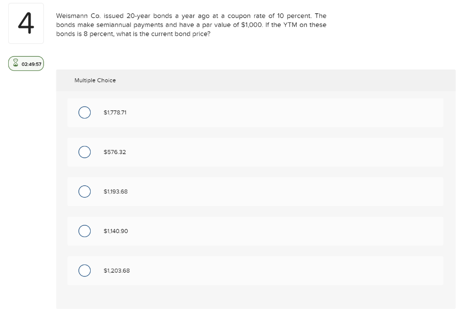Mark the $1,140.90 radio button
This screenshot has height=313, width=469.
pyautogui.click(x=84, y=231)
